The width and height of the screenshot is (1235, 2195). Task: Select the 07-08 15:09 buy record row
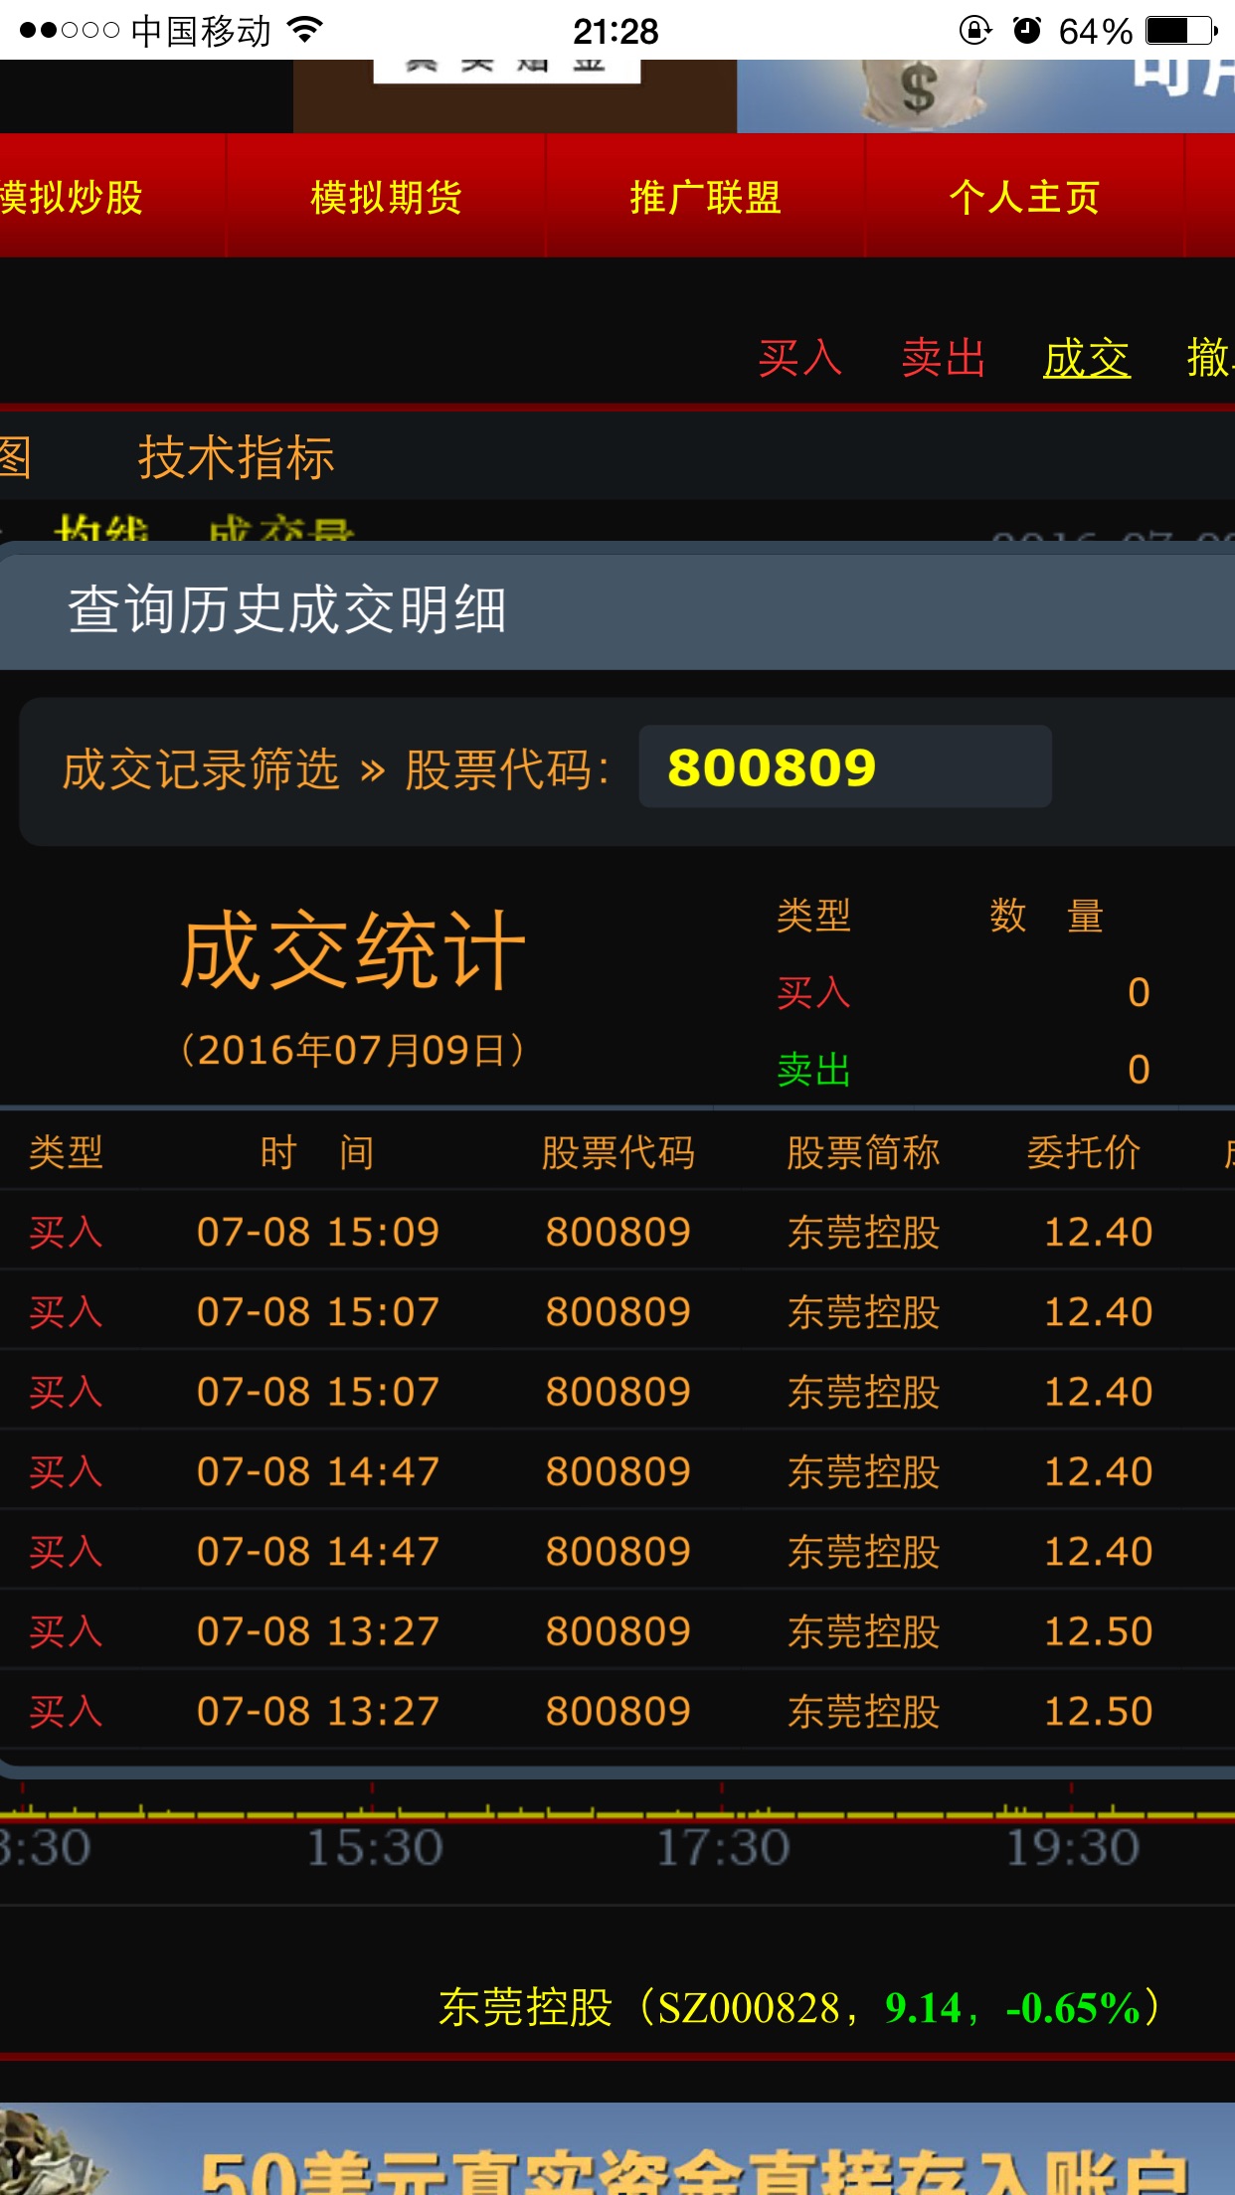click(617, 1232)
